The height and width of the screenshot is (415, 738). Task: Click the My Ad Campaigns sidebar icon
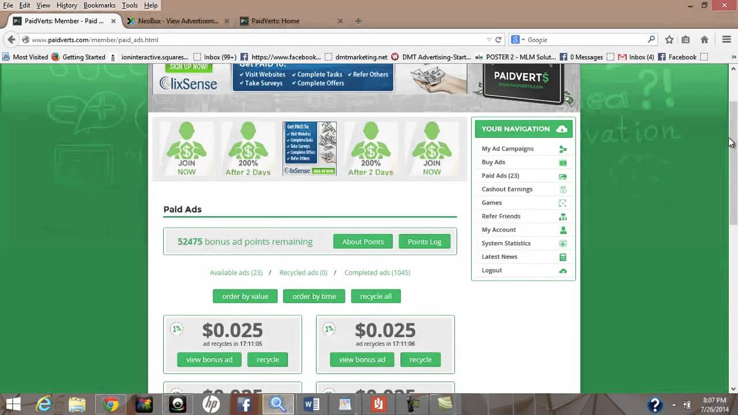click(563, 149)
